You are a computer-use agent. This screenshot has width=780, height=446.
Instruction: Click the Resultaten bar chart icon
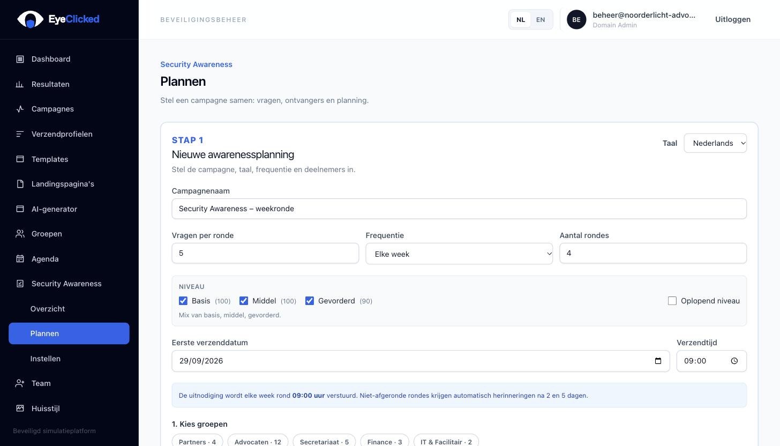point(20,84)
